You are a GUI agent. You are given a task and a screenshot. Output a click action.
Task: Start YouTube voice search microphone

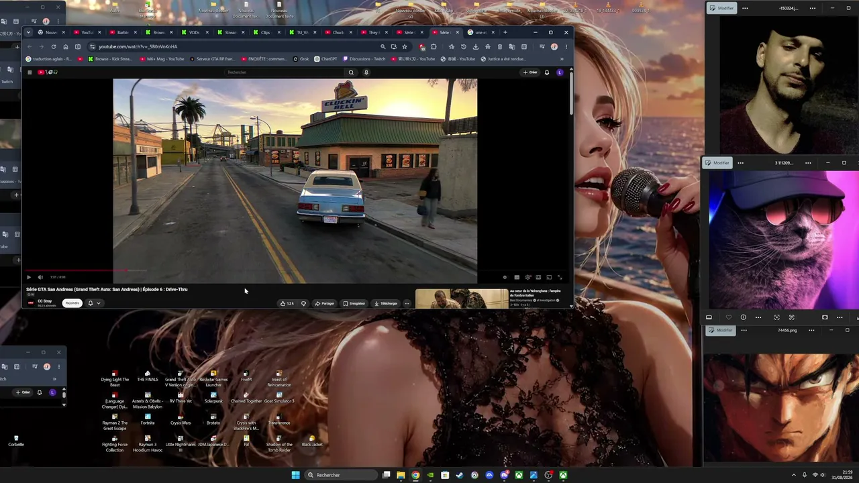[366, 72]
